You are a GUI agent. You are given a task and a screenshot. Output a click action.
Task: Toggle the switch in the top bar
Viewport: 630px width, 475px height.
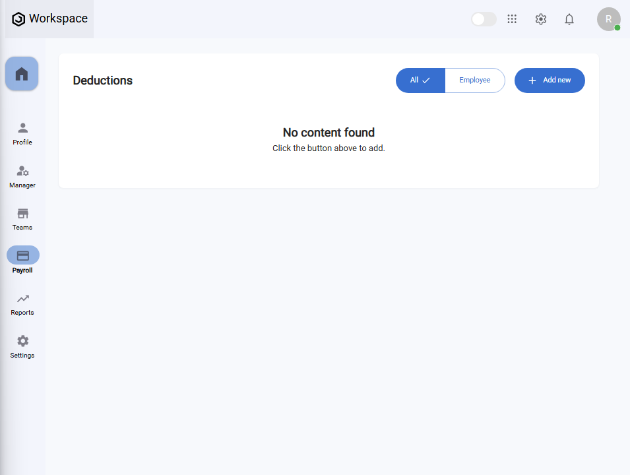[x=484, y=19]
